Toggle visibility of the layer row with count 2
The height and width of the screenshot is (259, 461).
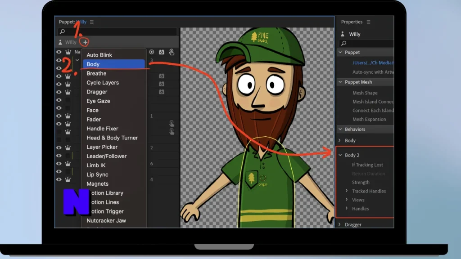point(59,147)
